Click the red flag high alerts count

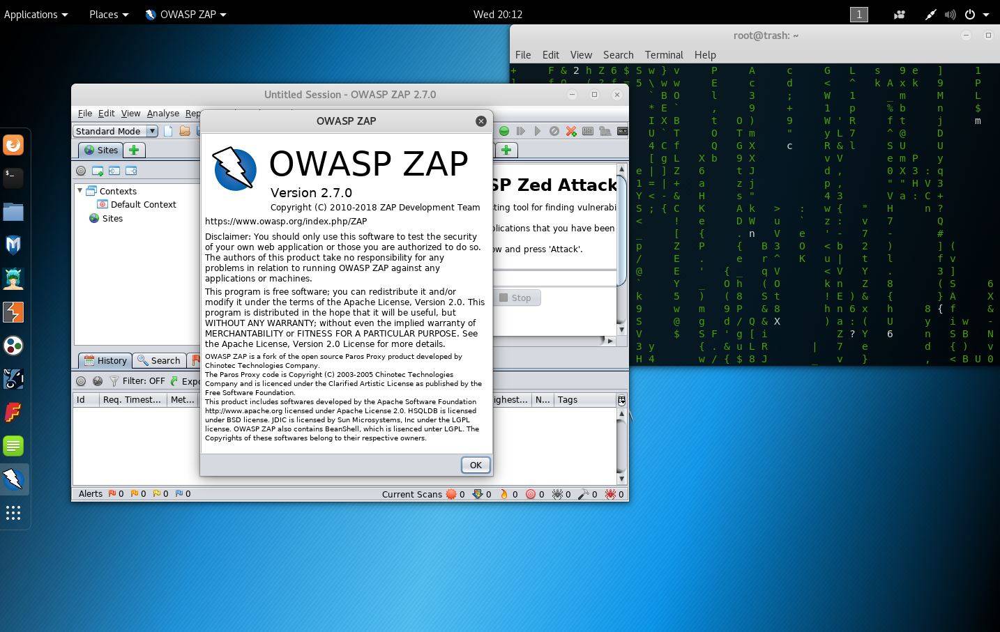point(116,494)
